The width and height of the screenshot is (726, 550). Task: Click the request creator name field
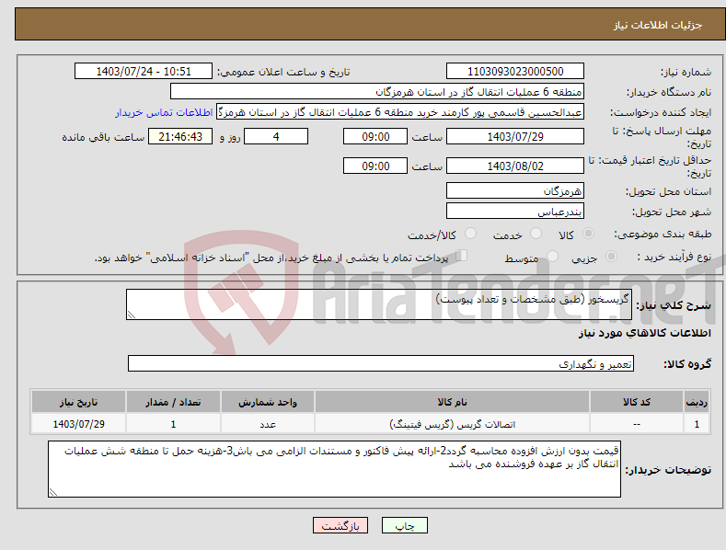pyautogui.click(x=400, y=112)
